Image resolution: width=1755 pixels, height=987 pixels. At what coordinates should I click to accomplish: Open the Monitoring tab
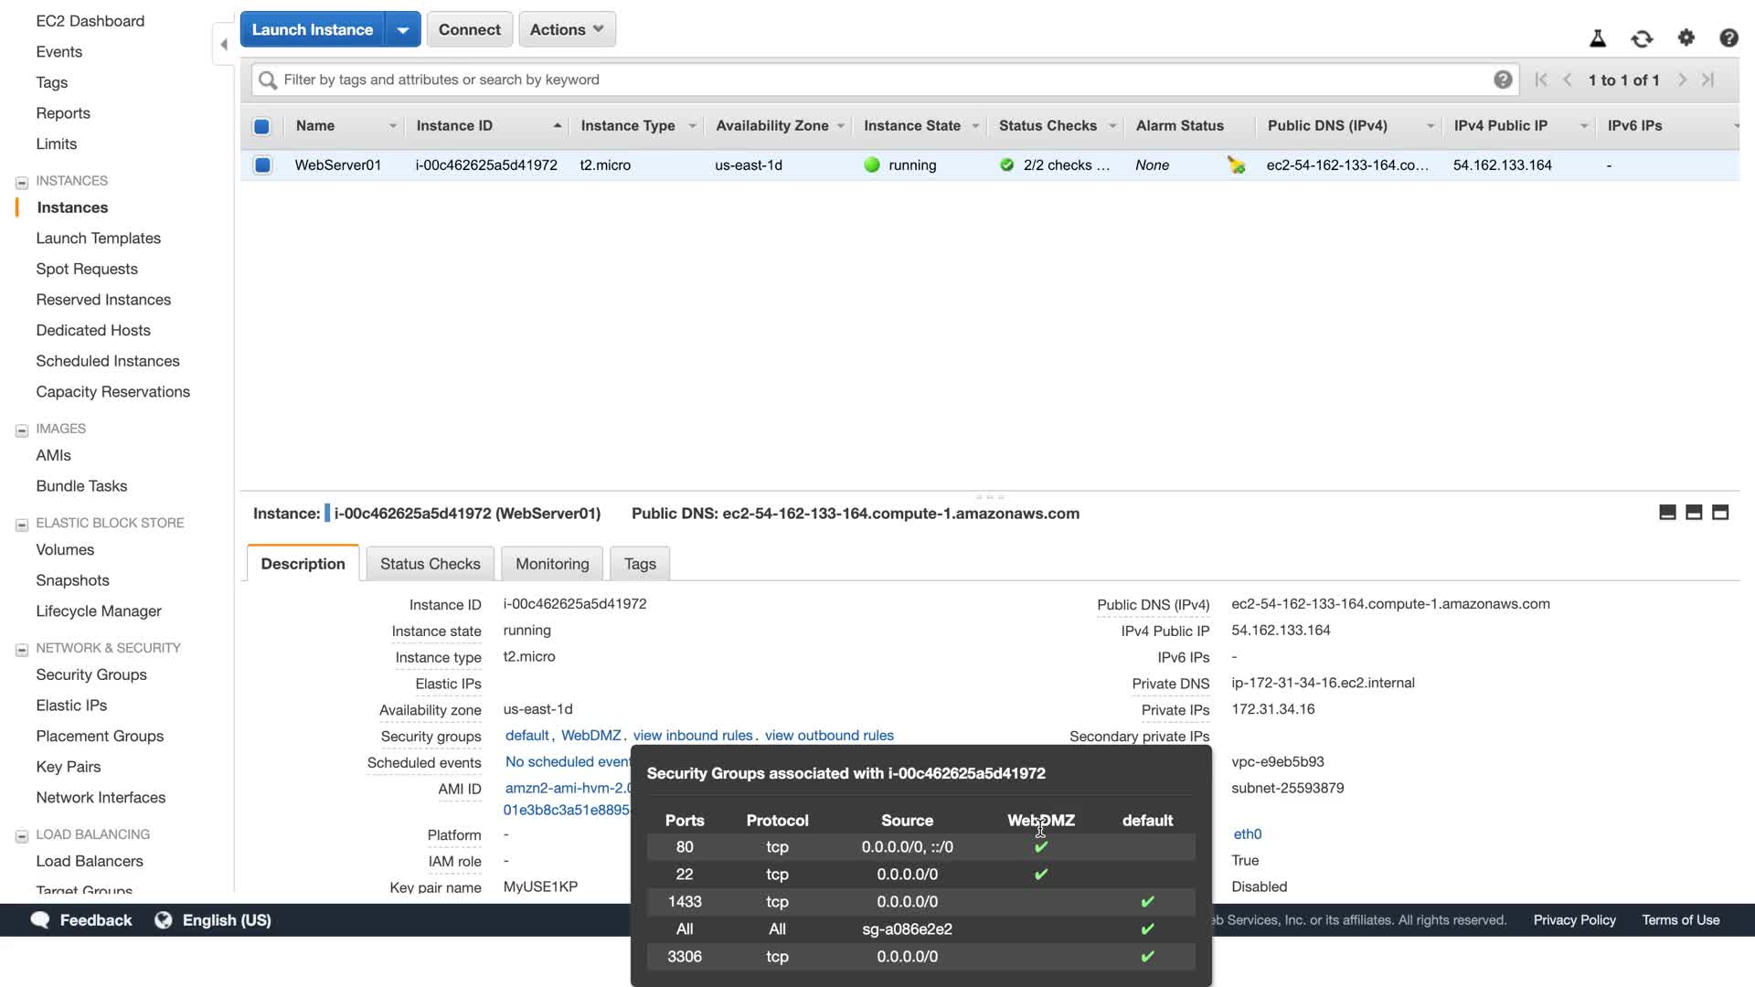(x=552, y=564)
